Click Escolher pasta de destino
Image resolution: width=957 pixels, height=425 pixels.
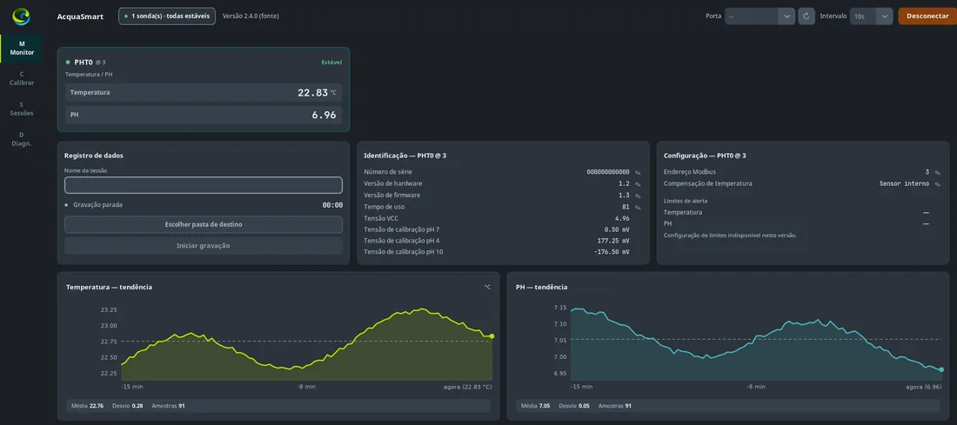[x=204, y=224]
